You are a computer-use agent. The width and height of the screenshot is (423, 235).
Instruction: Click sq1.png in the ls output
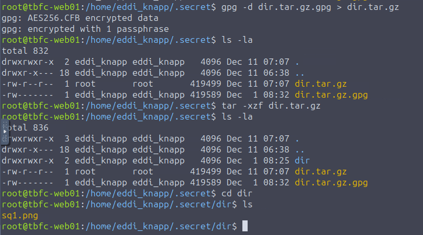(x=20, y=215)
